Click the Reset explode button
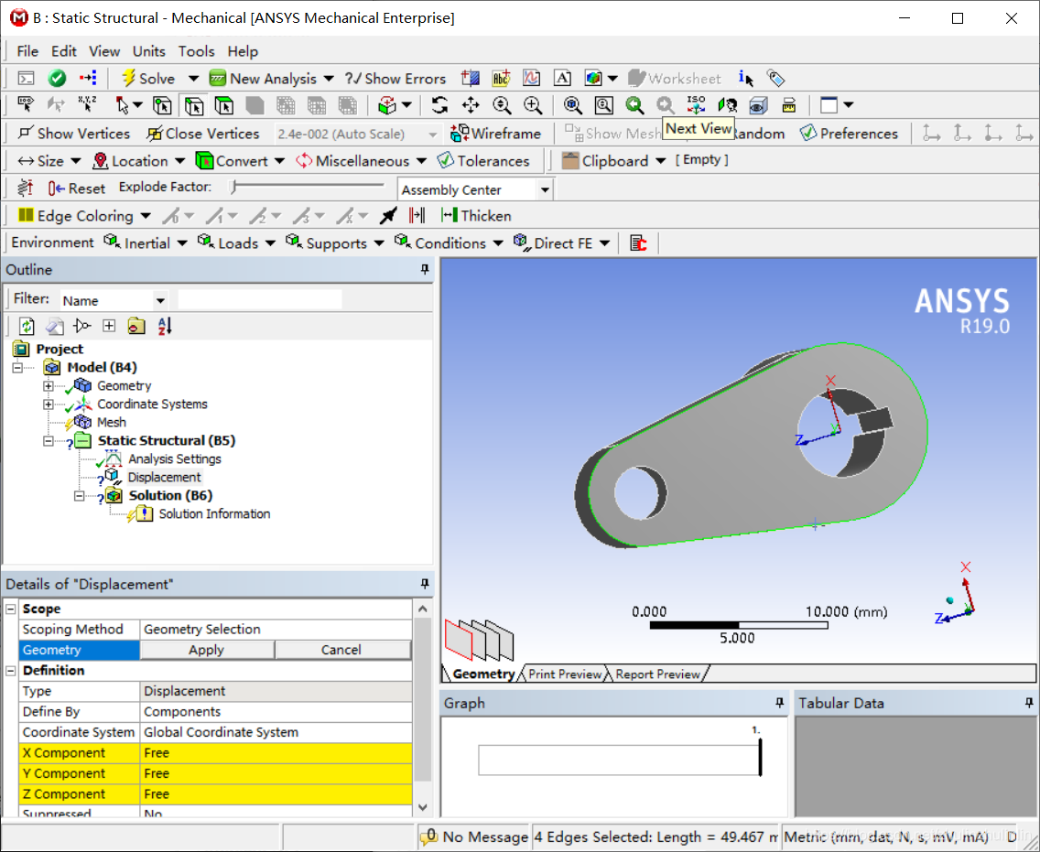This screenshot has width=1040, height=852. pyautogui.click(x=76, y=189)
